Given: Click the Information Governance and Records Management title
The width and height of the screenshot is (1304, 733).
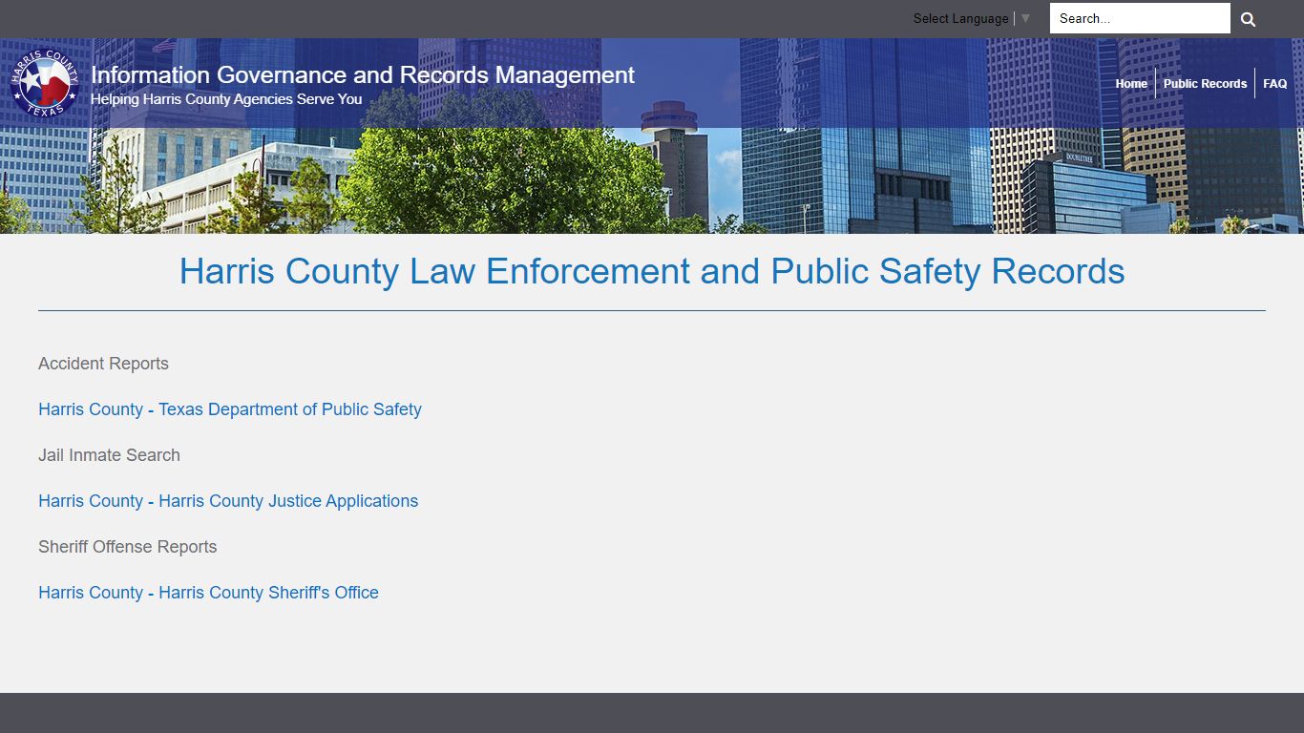Looking at the screenshot, I should 363,74.
